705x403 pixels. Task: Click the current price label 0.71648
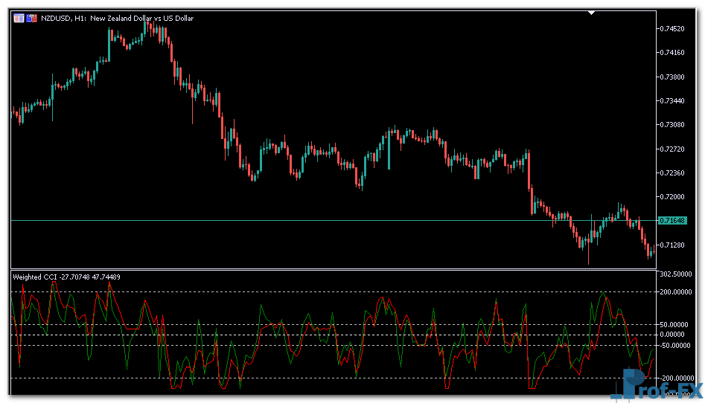point(673,221)
